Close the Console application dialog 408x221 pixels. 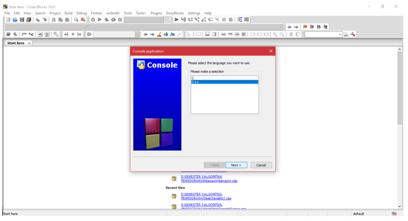(270, 51)
